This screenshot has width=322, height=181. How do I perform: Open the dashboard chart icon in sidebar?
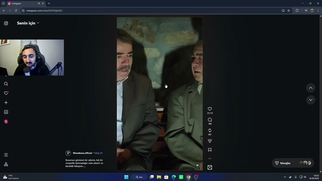(6, 112)
